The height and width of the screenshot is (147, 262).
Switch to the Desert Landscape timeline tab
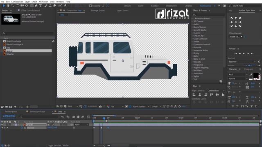[37, 111]
